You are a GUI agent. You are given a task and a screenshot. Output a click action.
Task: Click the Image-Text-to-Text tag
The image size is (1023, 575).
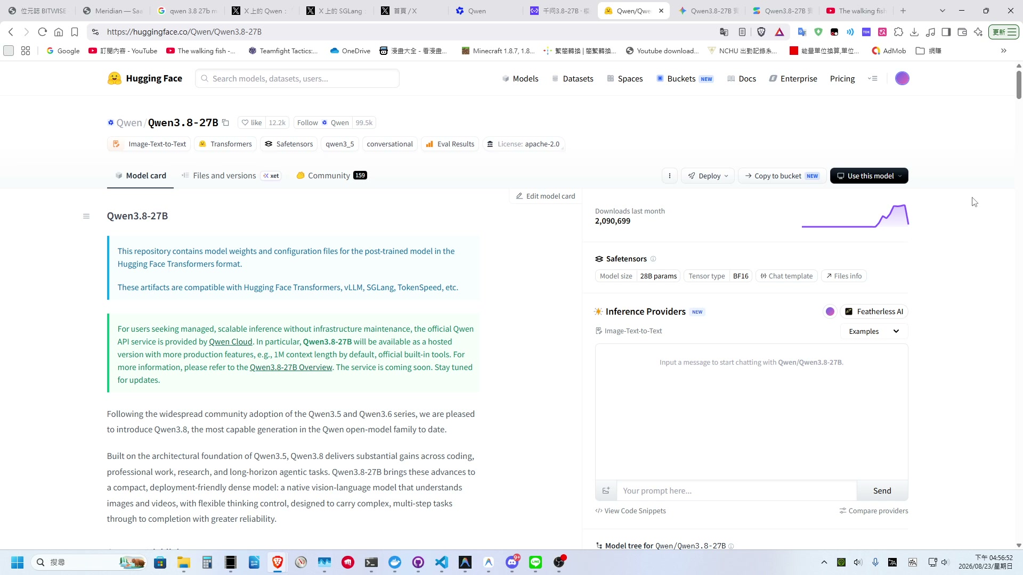pos(149,144)
